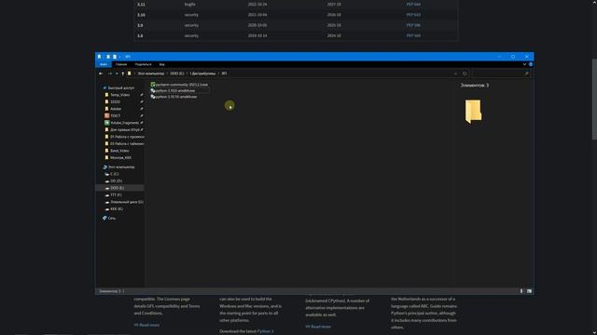This screenshot has width=597, height=335.
Task: Select python-3.10.10-amd64.exe file
Action: (174, 97)
